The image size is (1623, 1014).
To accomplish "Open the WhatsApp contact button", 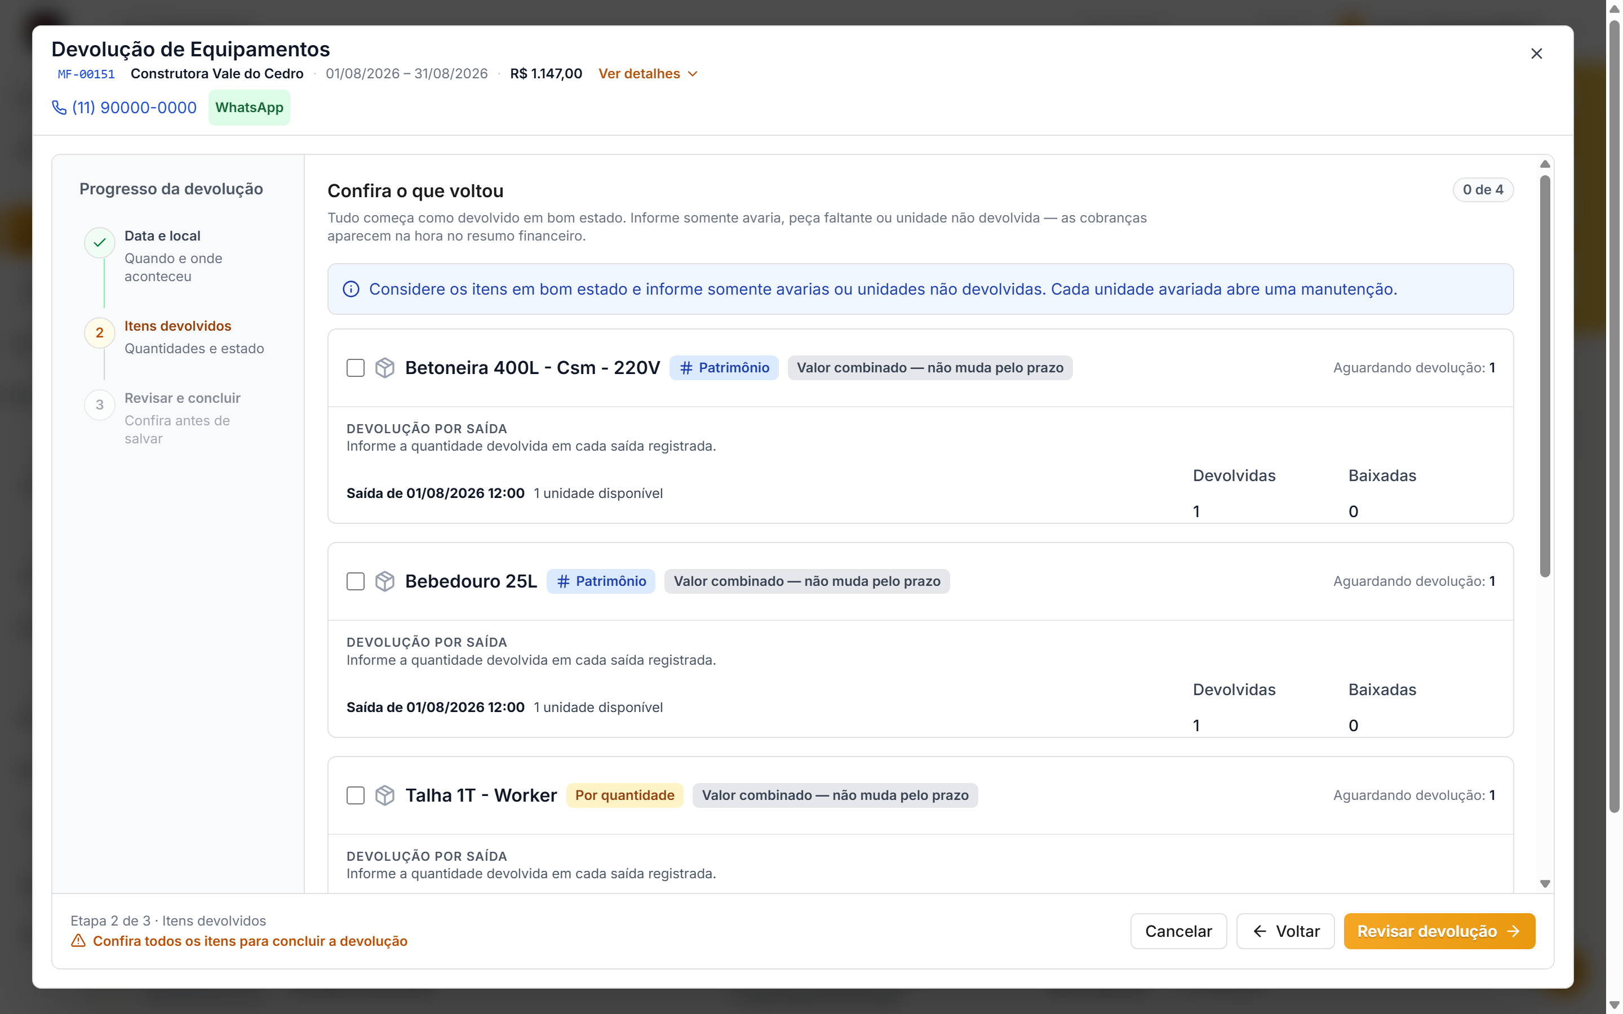I will click(x=250, y=107).
